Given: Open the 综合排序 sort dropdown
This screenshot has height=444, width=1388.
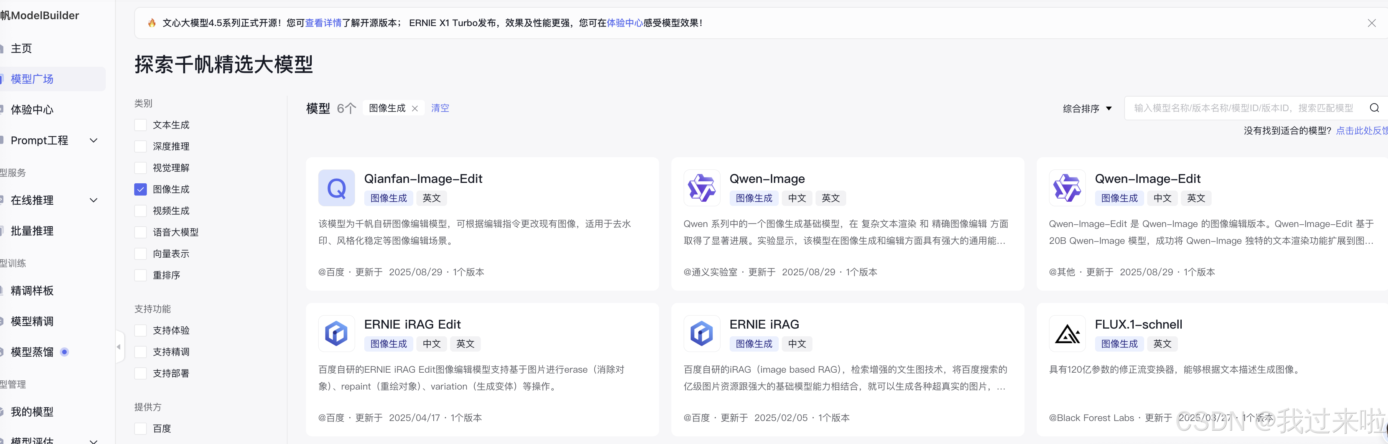Looking at the screenshot, I should tap(1087, 108).
